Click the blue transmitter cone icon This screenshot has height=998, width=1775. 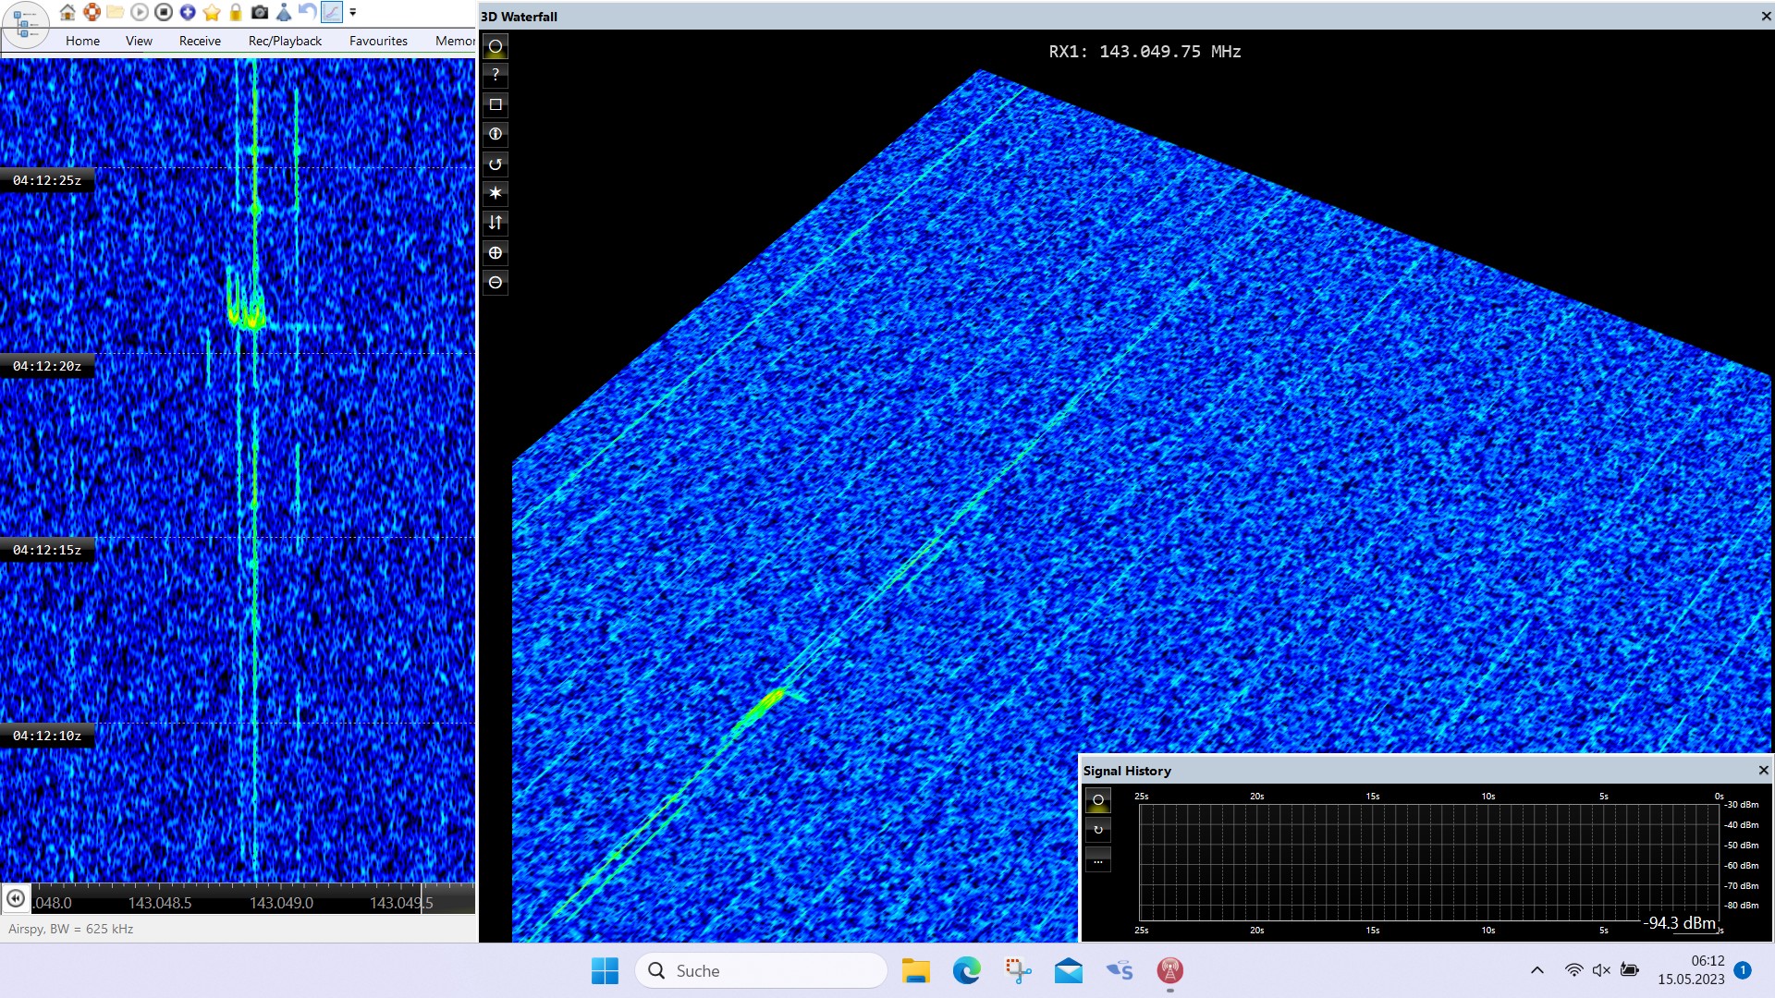284,12
